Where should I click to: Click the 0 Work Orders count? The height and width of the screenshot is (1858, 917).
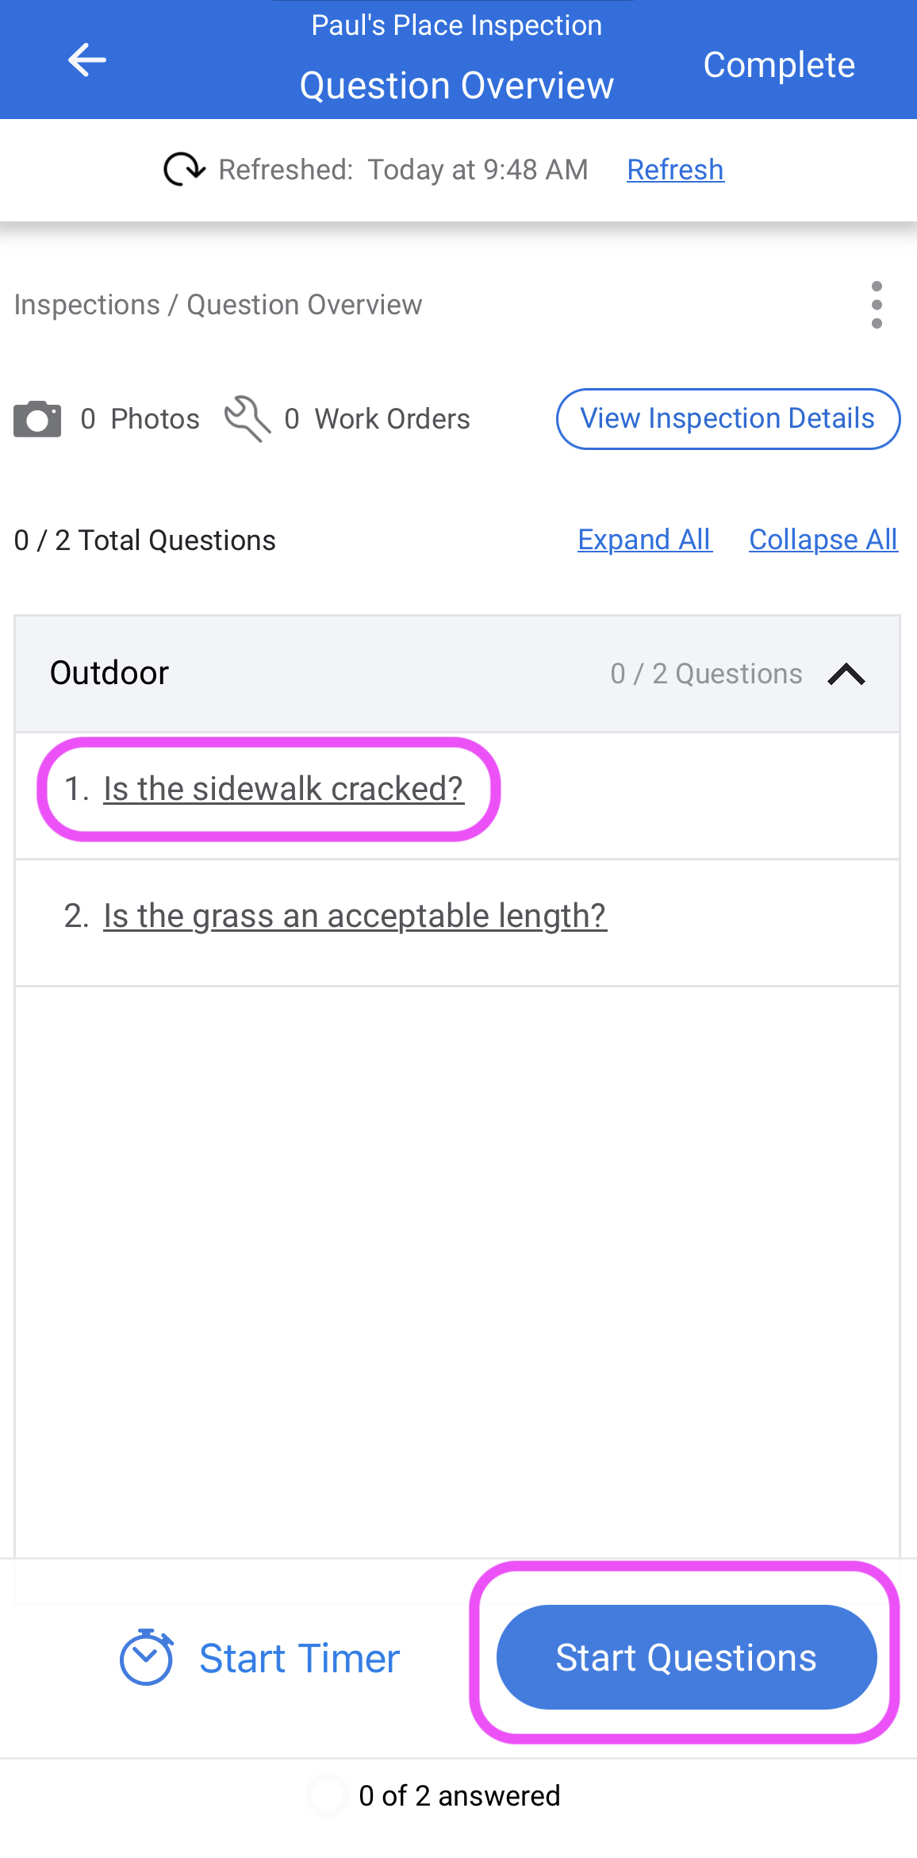[378, 419]
